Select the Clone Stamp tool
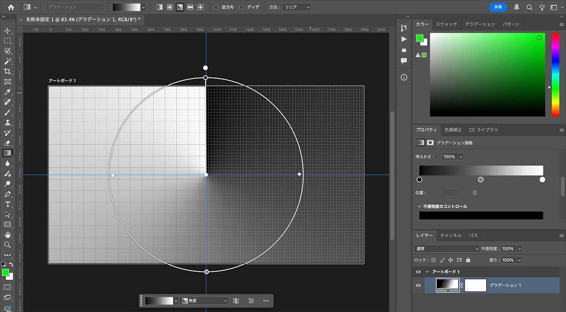The height and width of the screenshot is (312, 566). pos(7,122)
